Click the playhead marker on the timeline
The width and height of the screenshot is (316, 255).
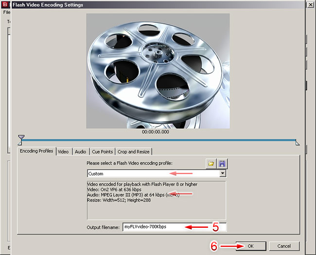(x=21, y=137)
